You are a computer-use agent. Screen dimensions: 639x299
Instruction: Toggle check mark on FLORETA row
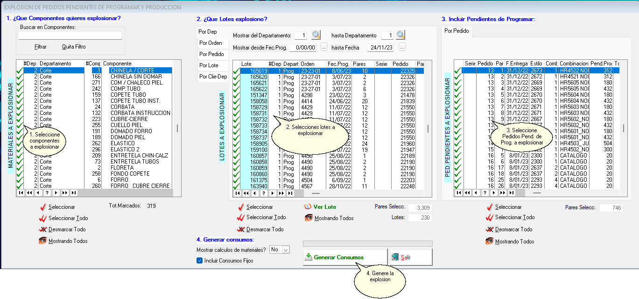pyautogui.click(x=20, y=168)
